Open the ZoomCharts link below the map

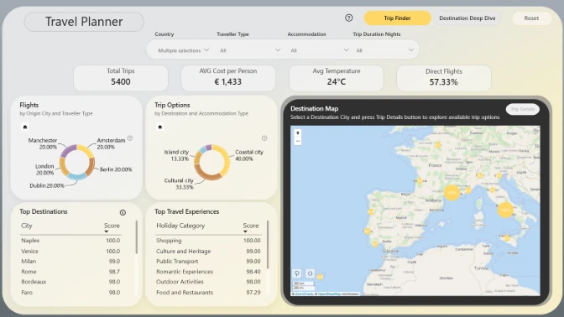pos(303,294)
